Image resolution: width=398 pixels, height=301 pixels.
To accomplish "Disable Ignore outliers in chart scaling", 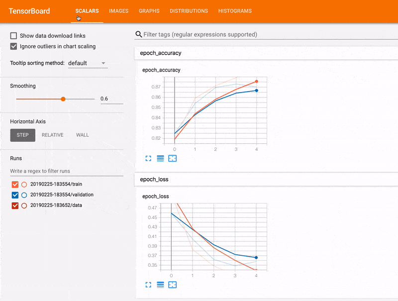I will click(x=12, y=46).
